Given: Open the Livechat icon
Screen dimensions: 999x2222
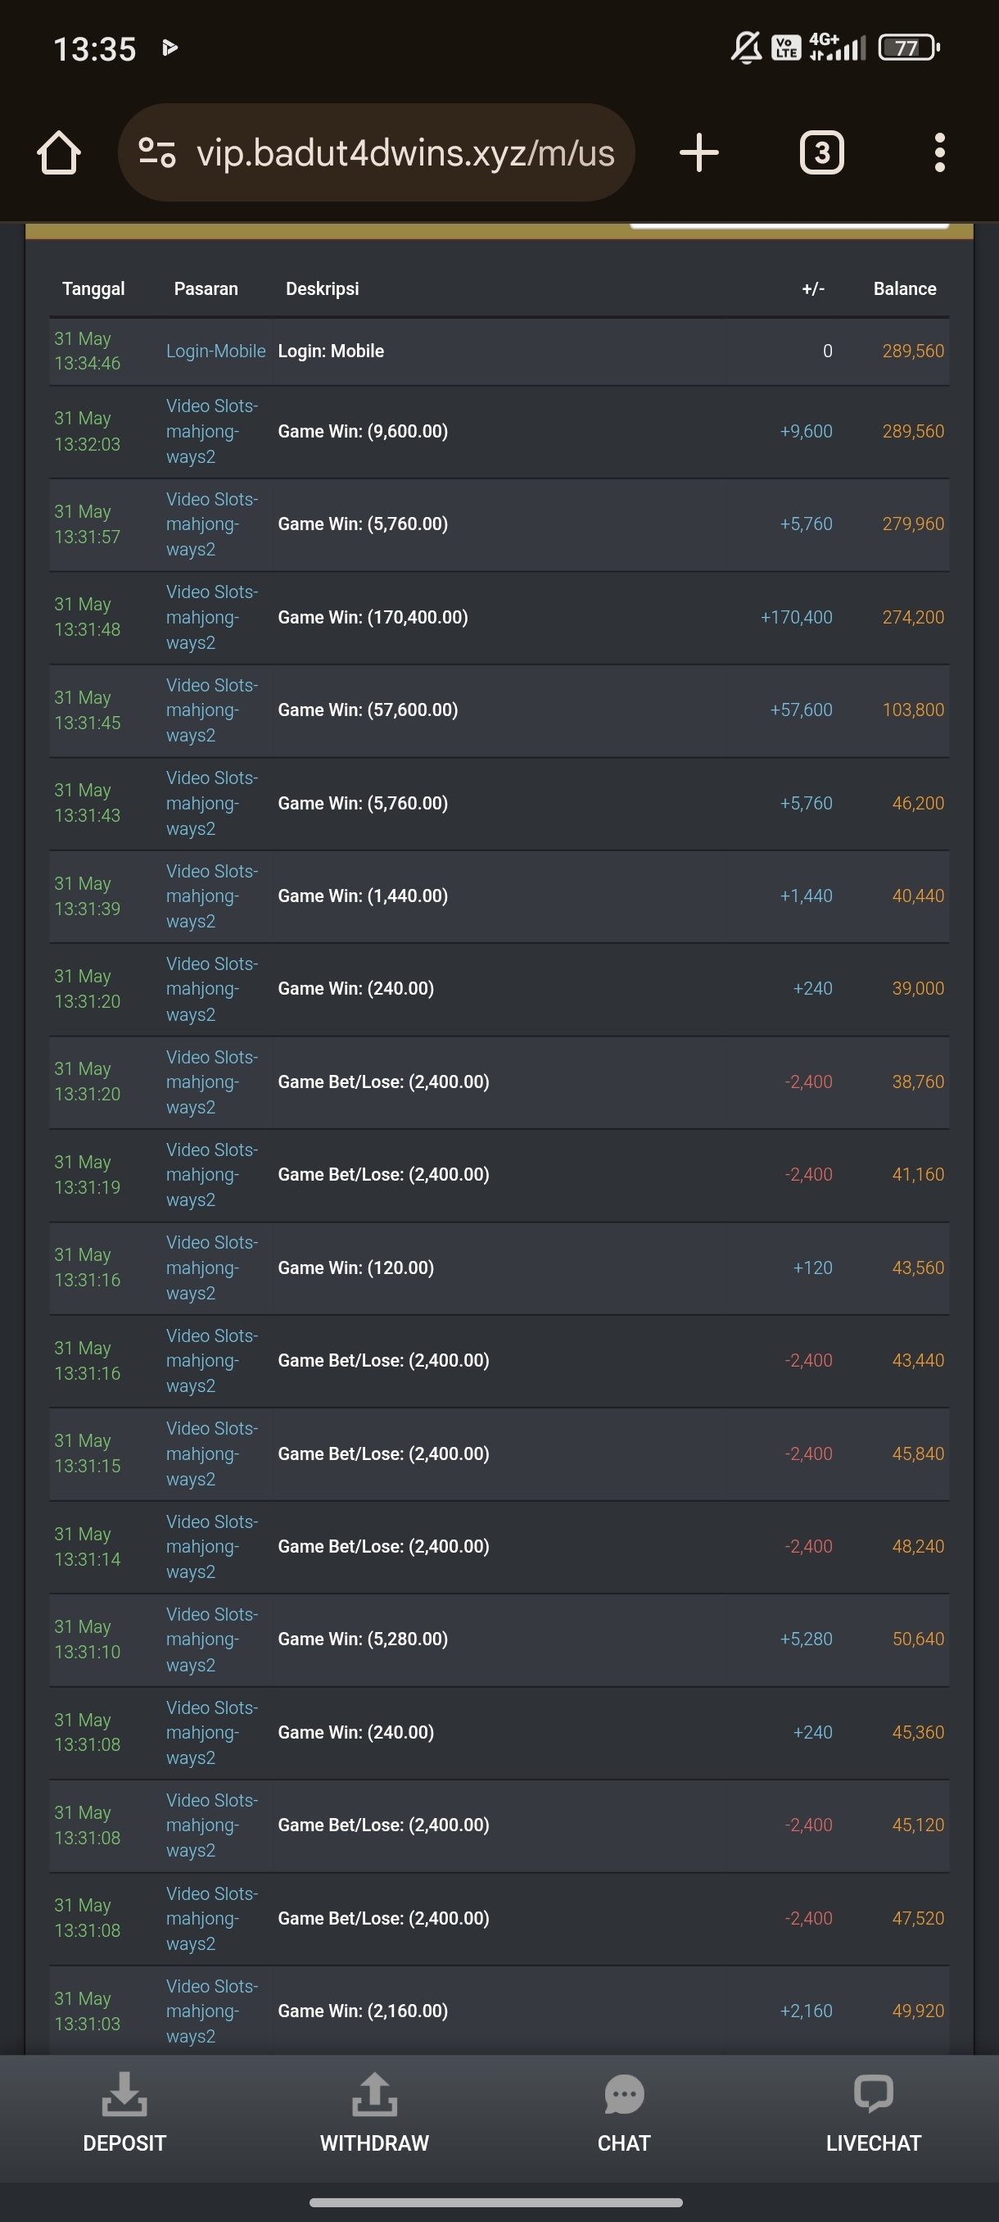Looking at the screenshot, I should (x=873, y=2094).
